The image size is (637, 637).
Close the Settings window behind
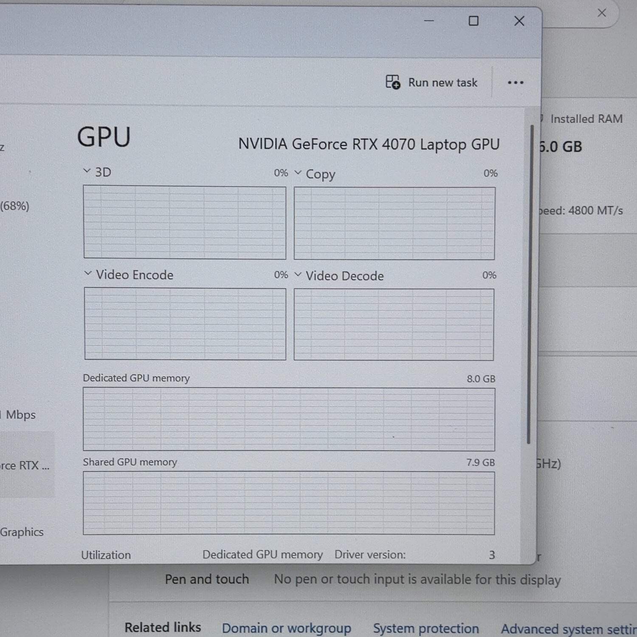(x=602, y=13)
